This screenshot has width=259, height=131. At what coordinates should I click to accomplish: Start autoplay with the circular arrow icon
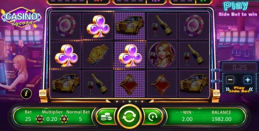pos(153,116)
